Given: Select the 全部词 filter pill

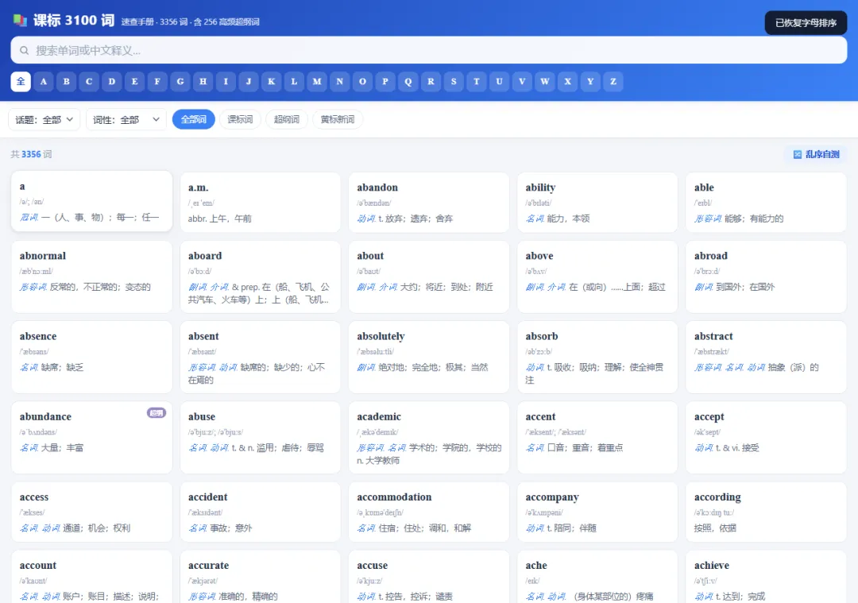Looking at the screenshot, I should click(194, 119).
